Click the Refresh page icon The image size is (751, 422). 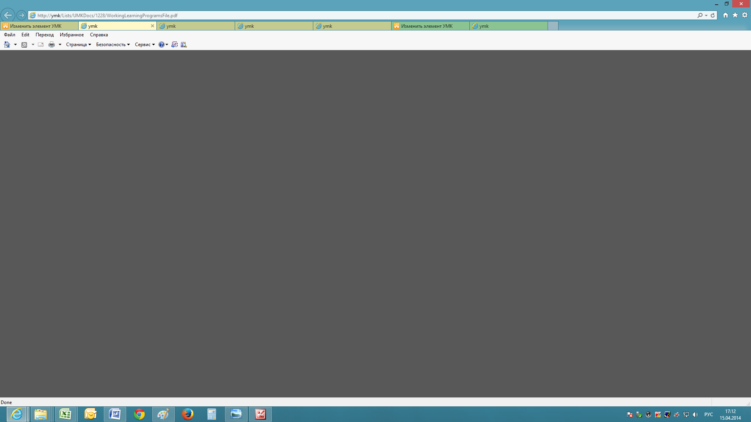pos(713,15)
